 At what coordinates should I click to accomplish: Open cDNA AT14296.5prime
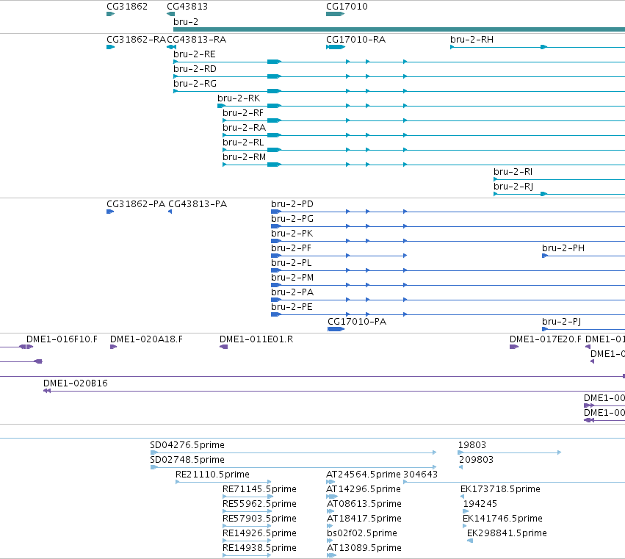364,489
